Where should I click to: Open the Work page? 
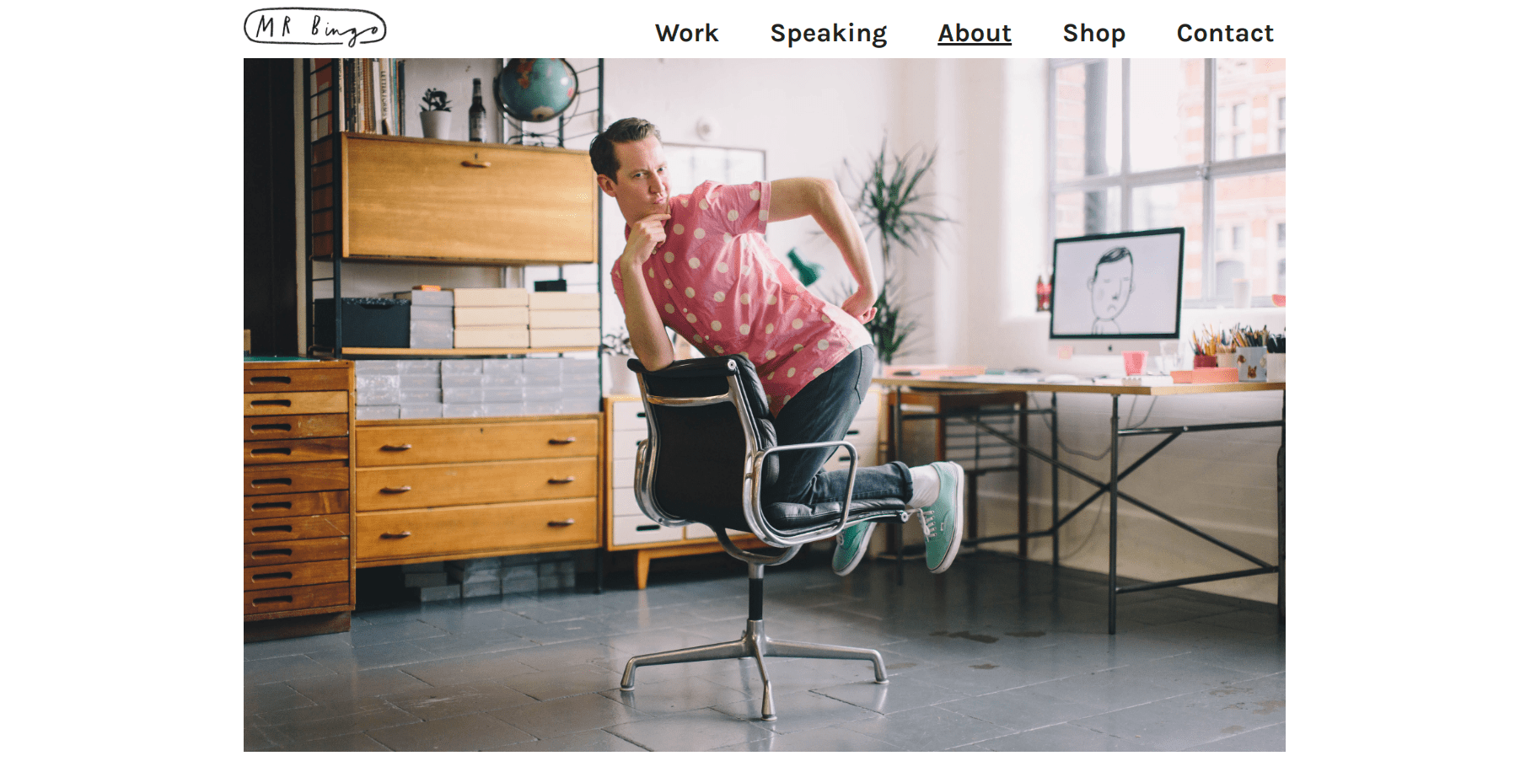[x=687, y=33]
